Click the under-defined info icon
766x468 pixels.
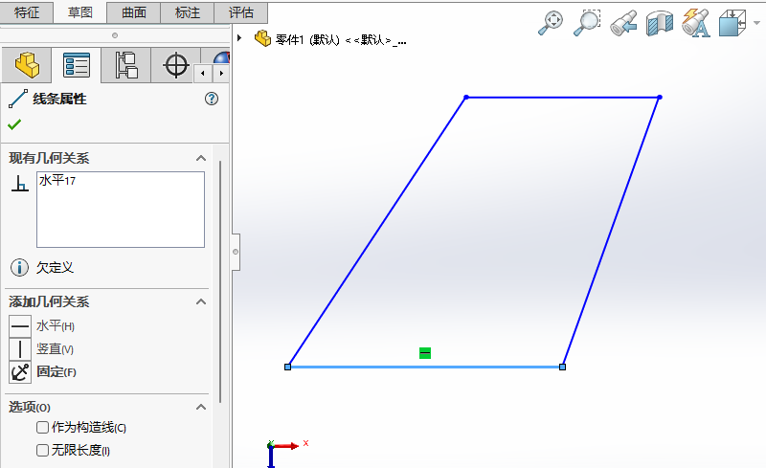19,267
